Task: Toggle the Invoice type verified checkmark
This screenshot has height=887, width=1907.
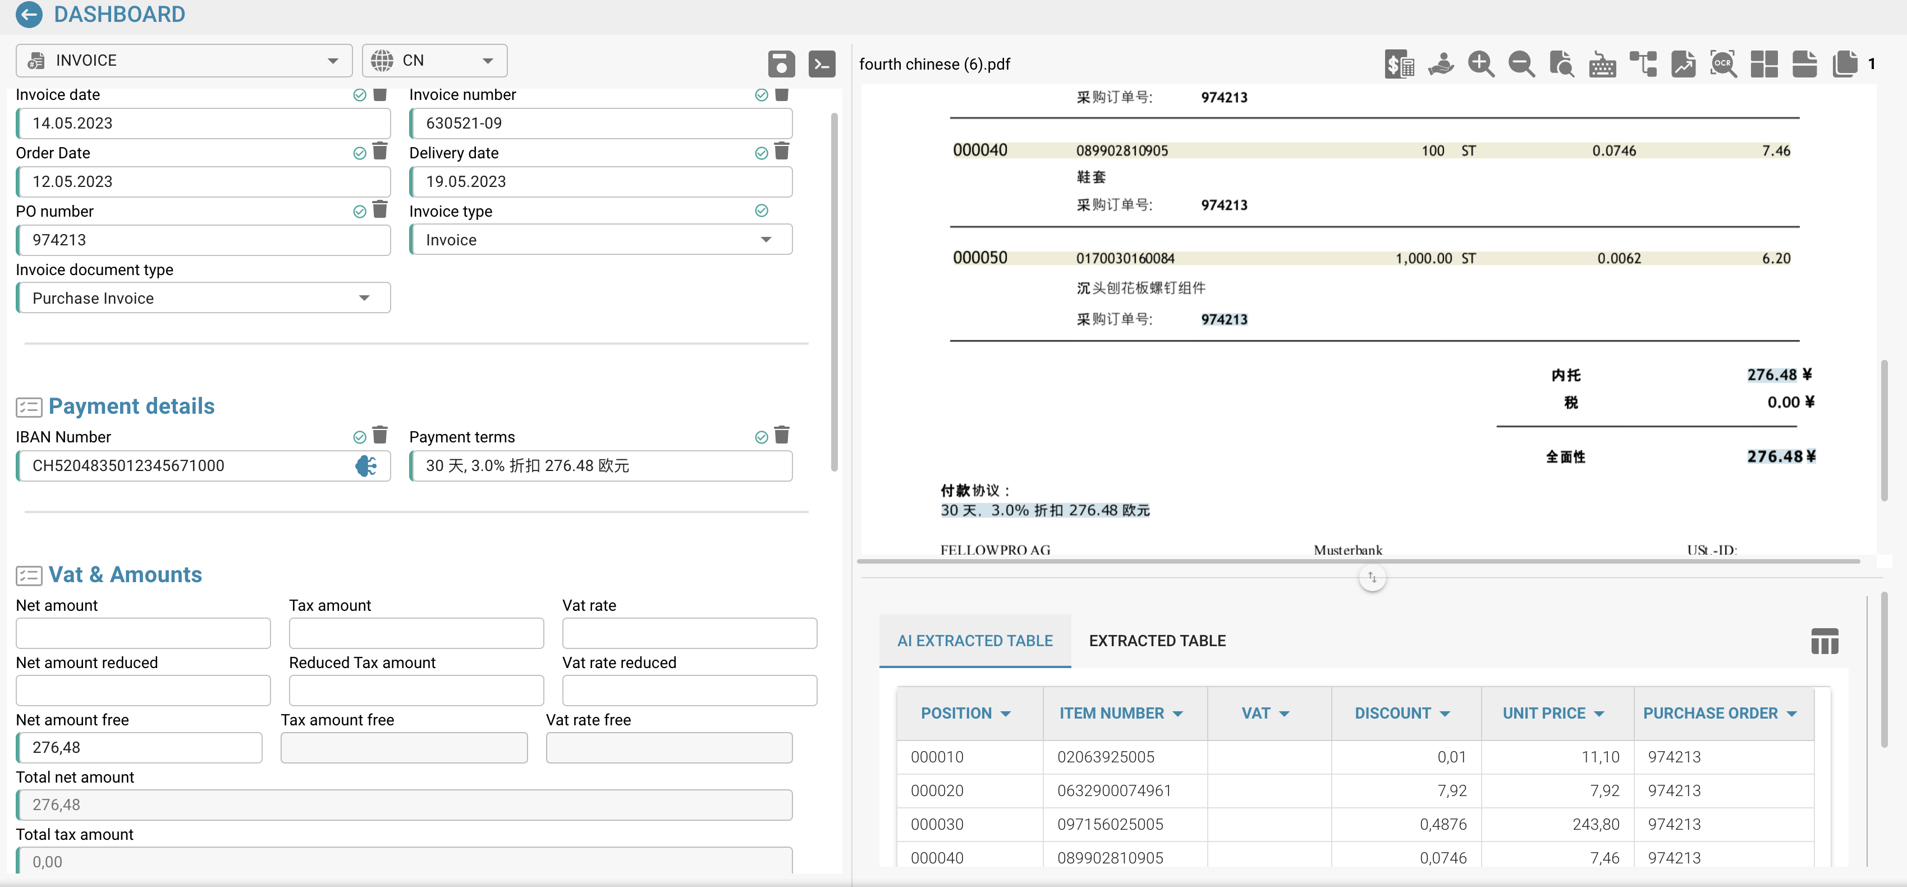Action: click(x=761, y=211)
